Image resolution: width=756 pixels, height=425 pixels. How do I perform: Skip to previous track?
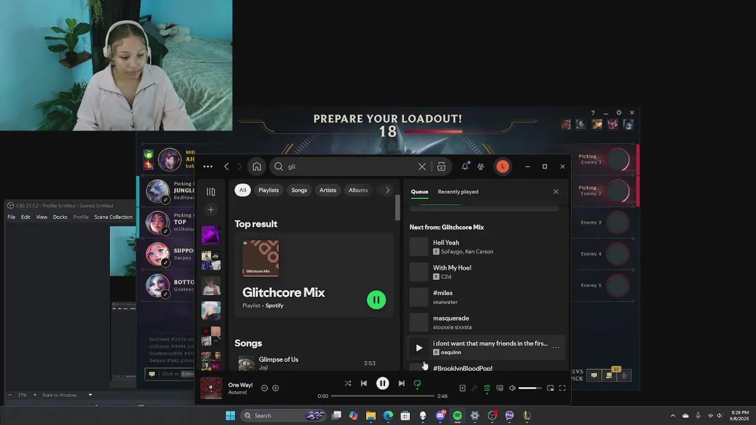pos(364,384)
